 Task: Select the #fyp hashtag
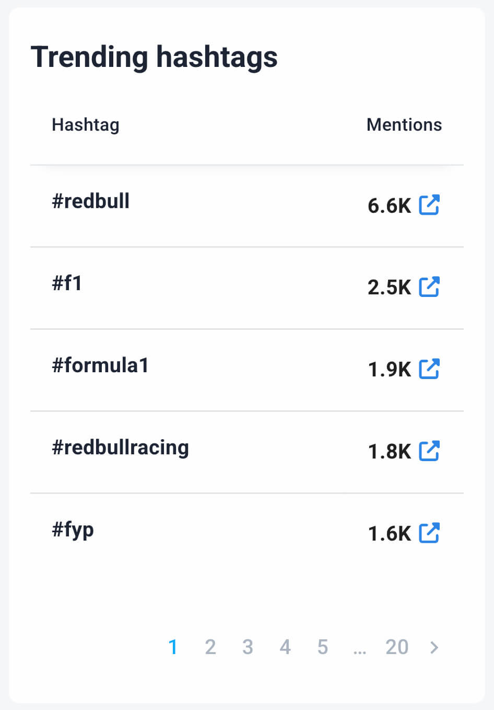(73, 530)
